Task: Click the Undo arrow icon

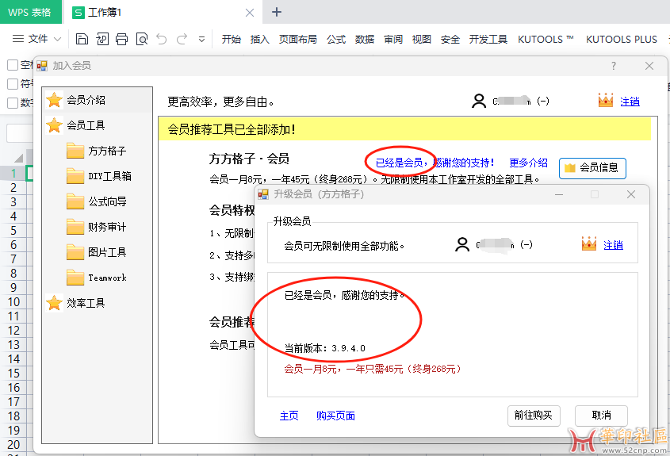Action: (x=162, y=39)
